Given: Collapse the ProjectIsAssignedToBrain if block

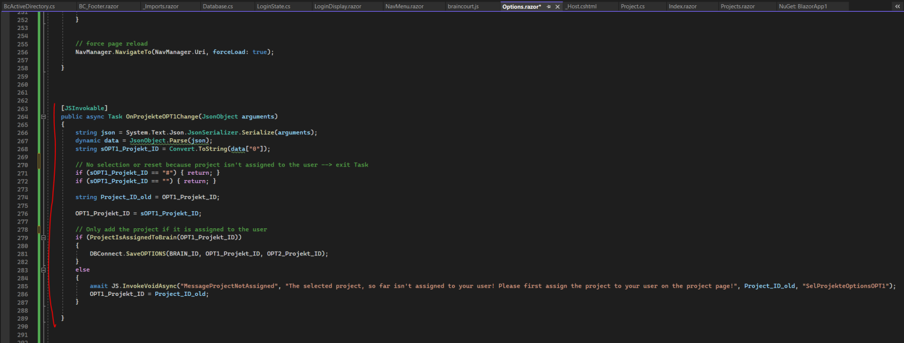Looking at the screenshot, I should pos(44,237).
